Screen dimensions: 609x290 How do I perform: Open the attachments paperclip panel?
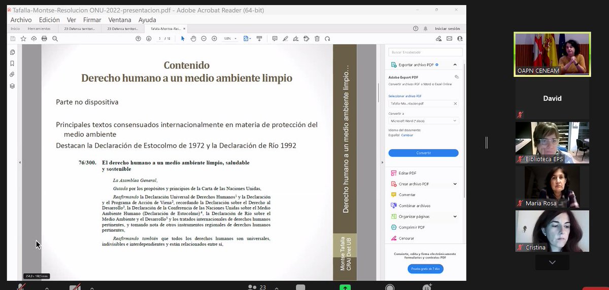(x=12, y=75)
